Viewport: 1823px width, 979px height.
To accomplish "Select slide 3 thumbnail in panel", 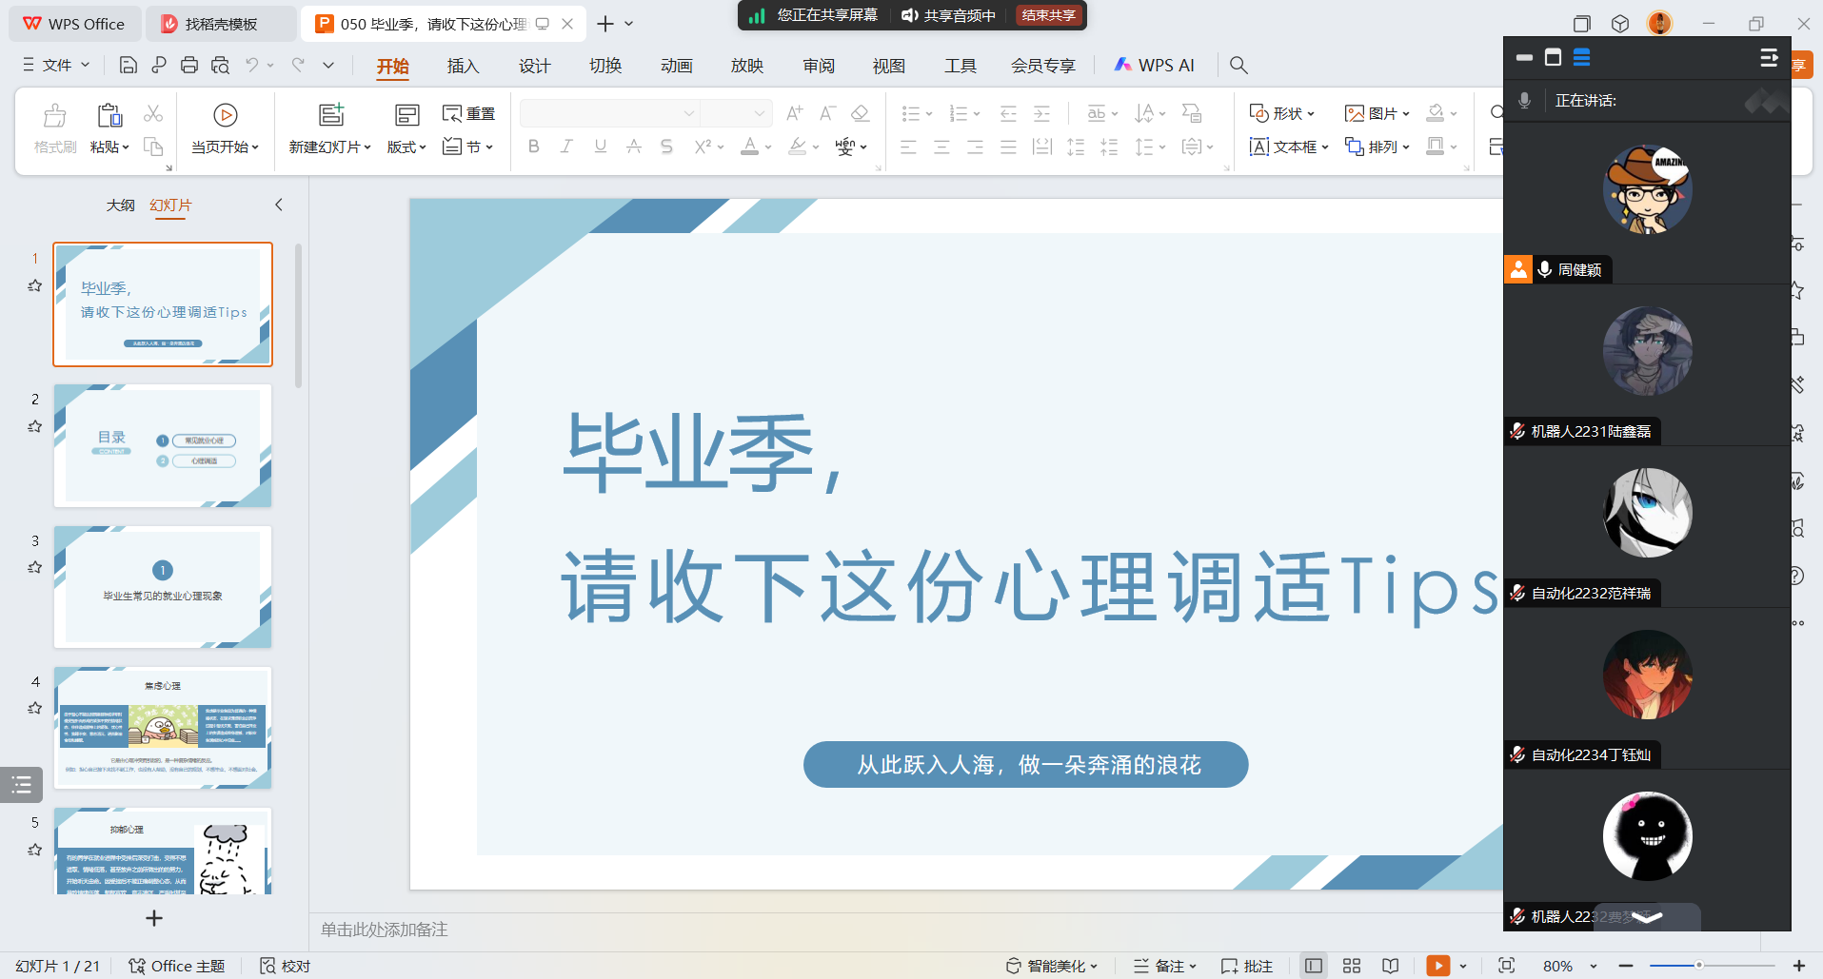I will click(x=163, y=587).
